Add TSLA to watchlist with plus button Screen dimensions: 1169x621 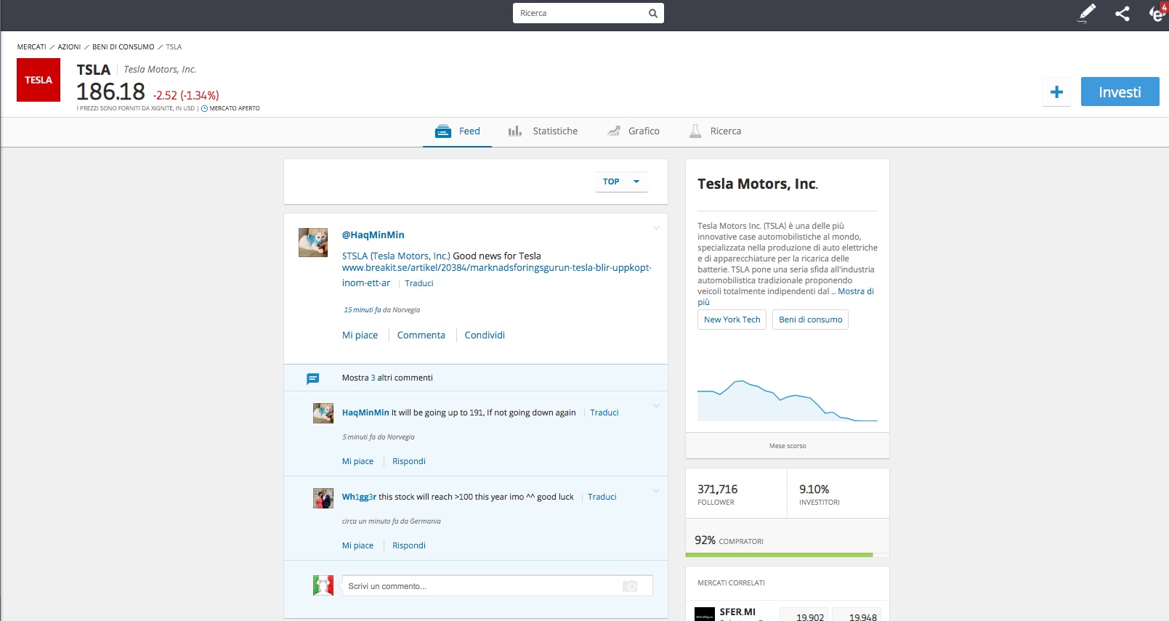pos(1056,92)
